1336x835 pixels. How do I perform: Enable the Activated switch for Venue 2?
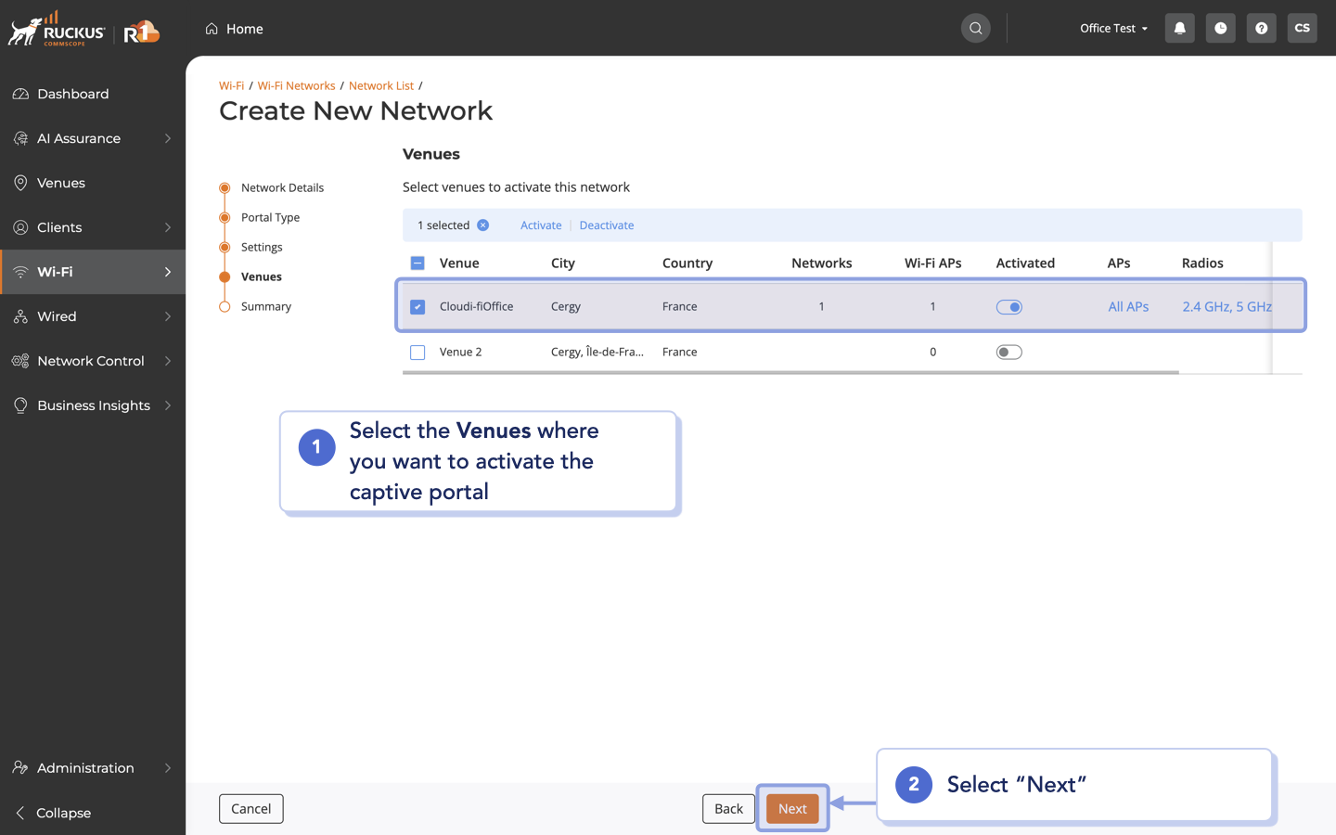click(1008, 352)
